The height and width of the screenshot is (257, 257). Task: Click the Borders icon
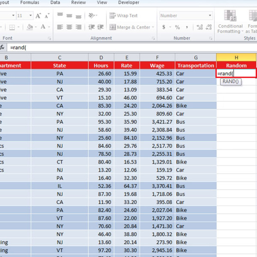pyautogui.click(x=12, y=27)
